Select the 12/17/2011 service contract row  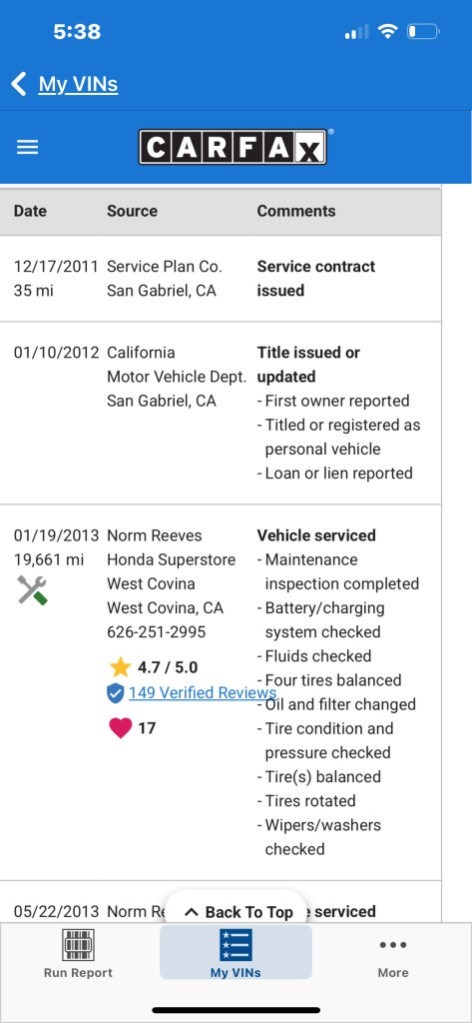pyautogui.click(x=221, y=279)
